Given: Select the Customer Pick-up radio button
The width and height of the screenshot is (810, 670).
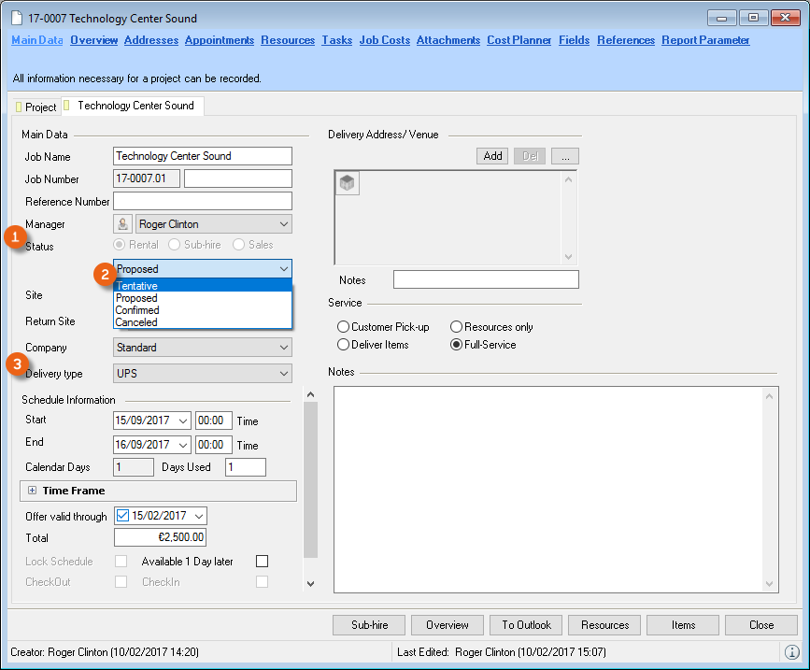Looking at the screenshot, I should click(343, 327).
